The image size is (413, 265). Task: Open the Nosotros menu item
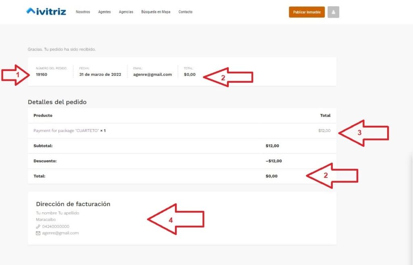click(x=83, y=12)
